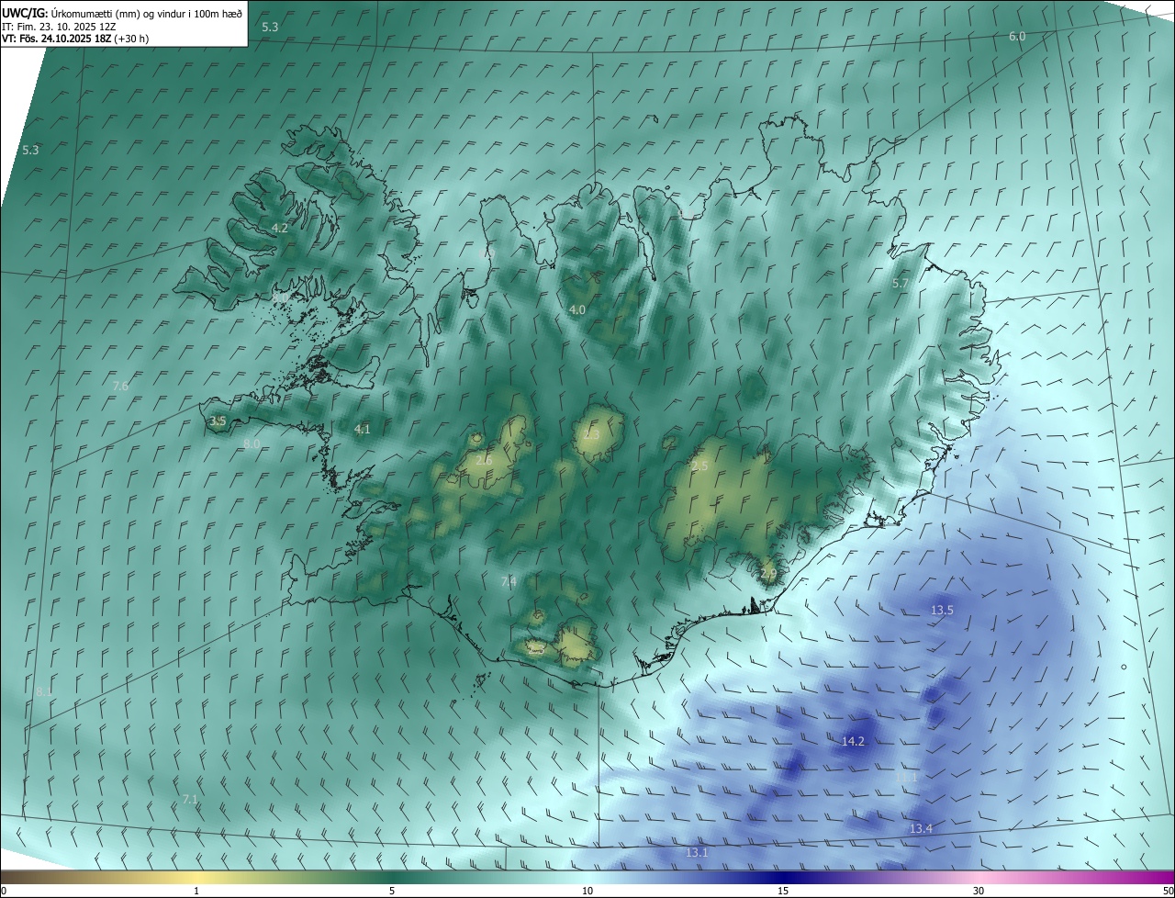Click the 50 tick label on the color scale
The image size is (1175, 898).
[x=1168, y=892]
